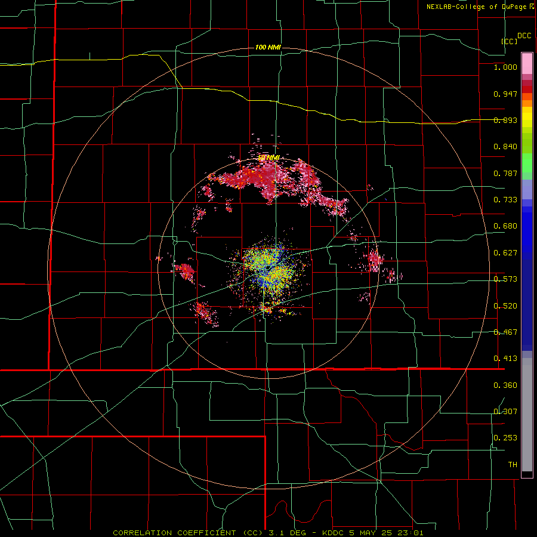Click the [CC] label above the legend
The image size is (537, 537).
510,41
